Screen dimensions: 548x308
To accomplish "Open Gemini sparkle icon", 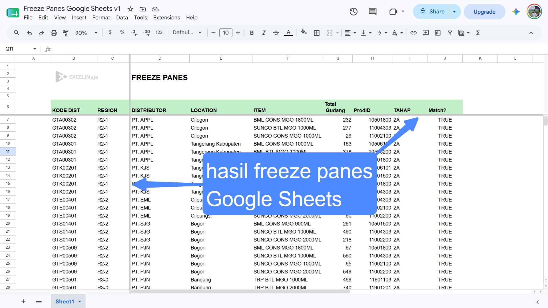I will [x=516, y=12].
